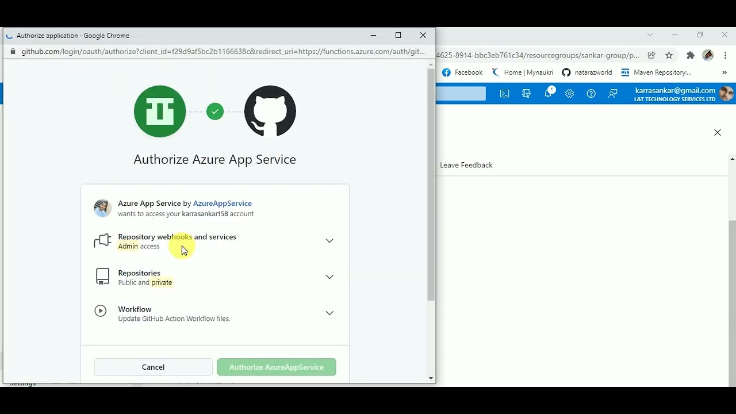The height and width of the screenshot is (414, 736).
Task: Open Chrome extensions puzzle icon
Action: click(691, 55)
